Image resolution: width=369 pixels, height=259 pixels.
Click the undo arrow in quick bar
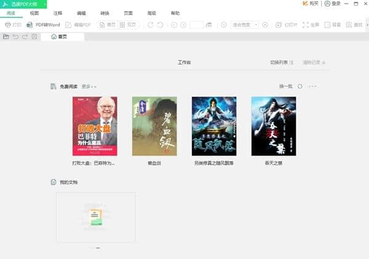[x=15, y=37]
